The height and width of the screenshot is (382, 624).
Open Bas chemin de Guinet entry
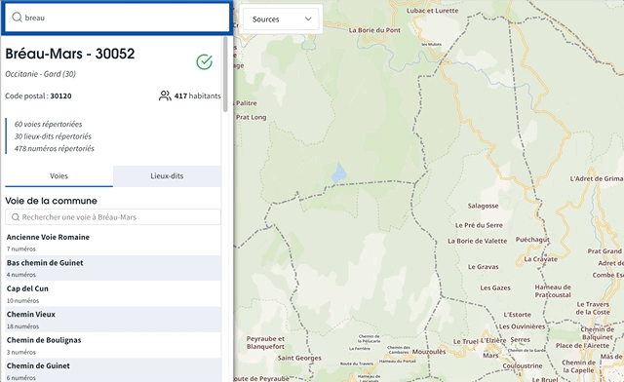point(113,268)
